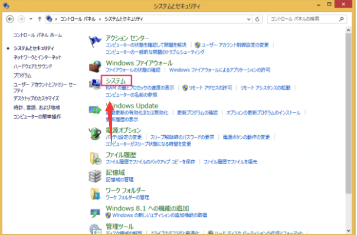Click 電源ボタンの動作の変更 link
Screen dimensions: 357x235
coord(246,137)
